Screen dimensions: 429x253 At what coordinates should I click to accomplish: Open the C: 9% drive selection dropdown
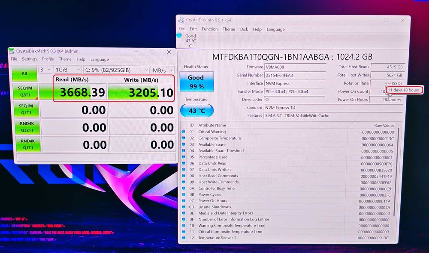(x=116, y=70)
